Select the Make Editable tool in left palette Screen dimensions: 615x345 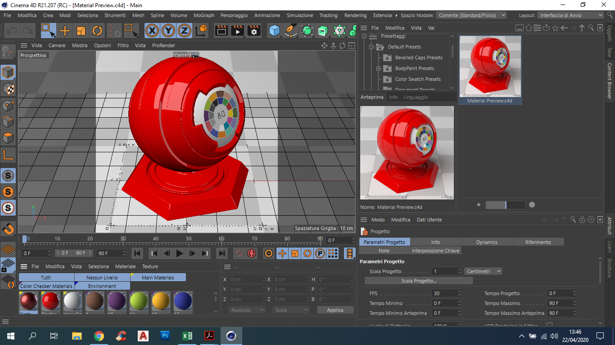(x=8, y=52)
